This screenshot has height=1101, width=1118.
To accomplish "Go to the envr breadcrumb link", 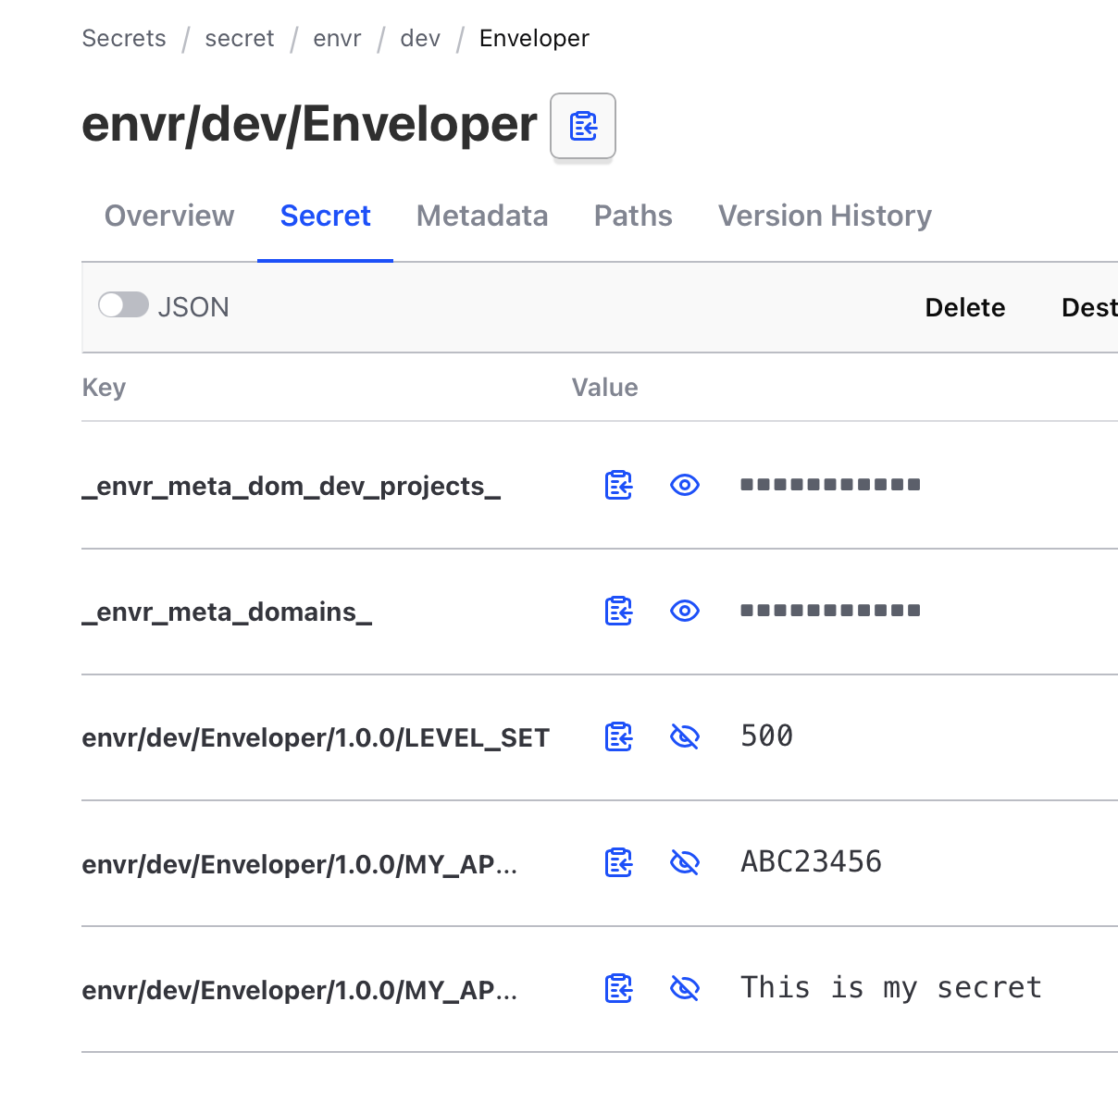I will (337, 38).
